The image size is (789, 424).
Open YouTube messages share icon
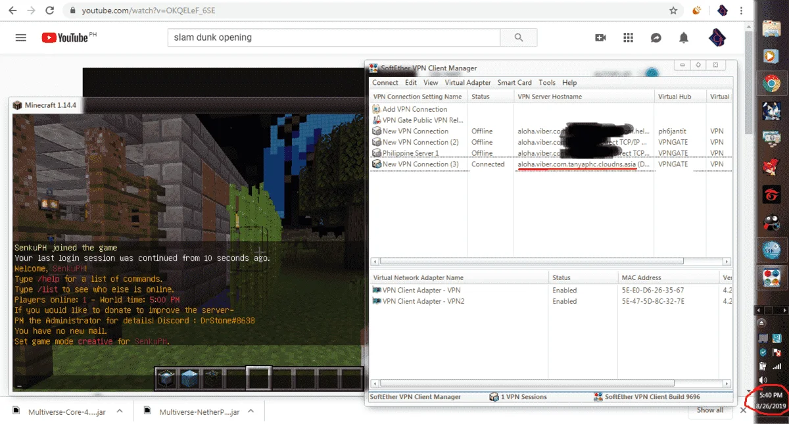tap(656, 37)
